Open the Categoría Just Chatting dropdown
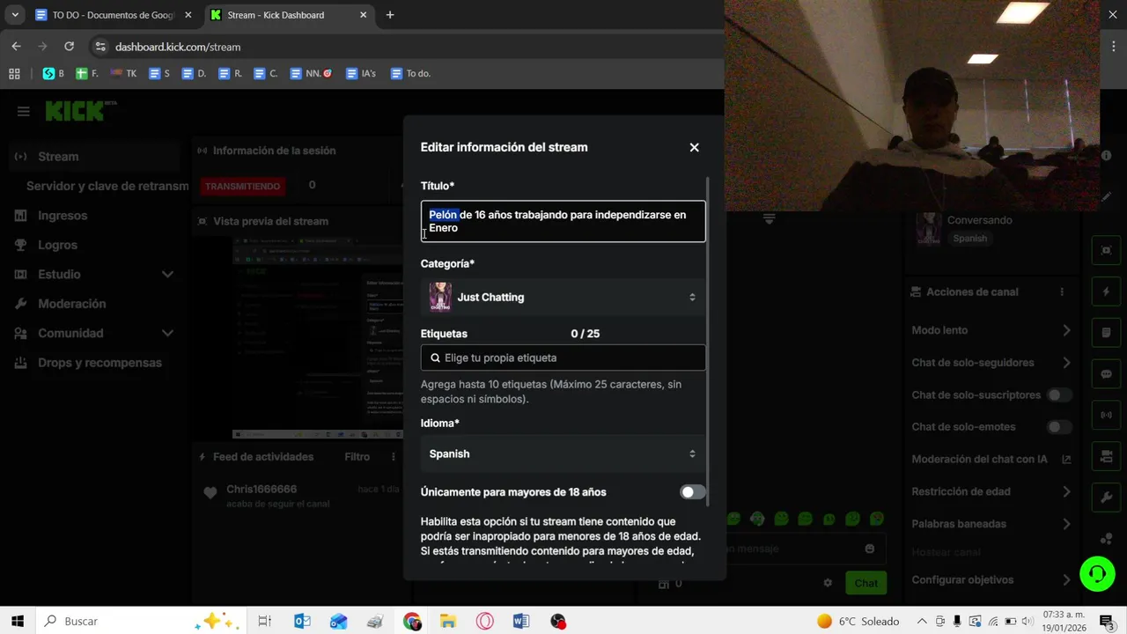 tap(563, 298)
